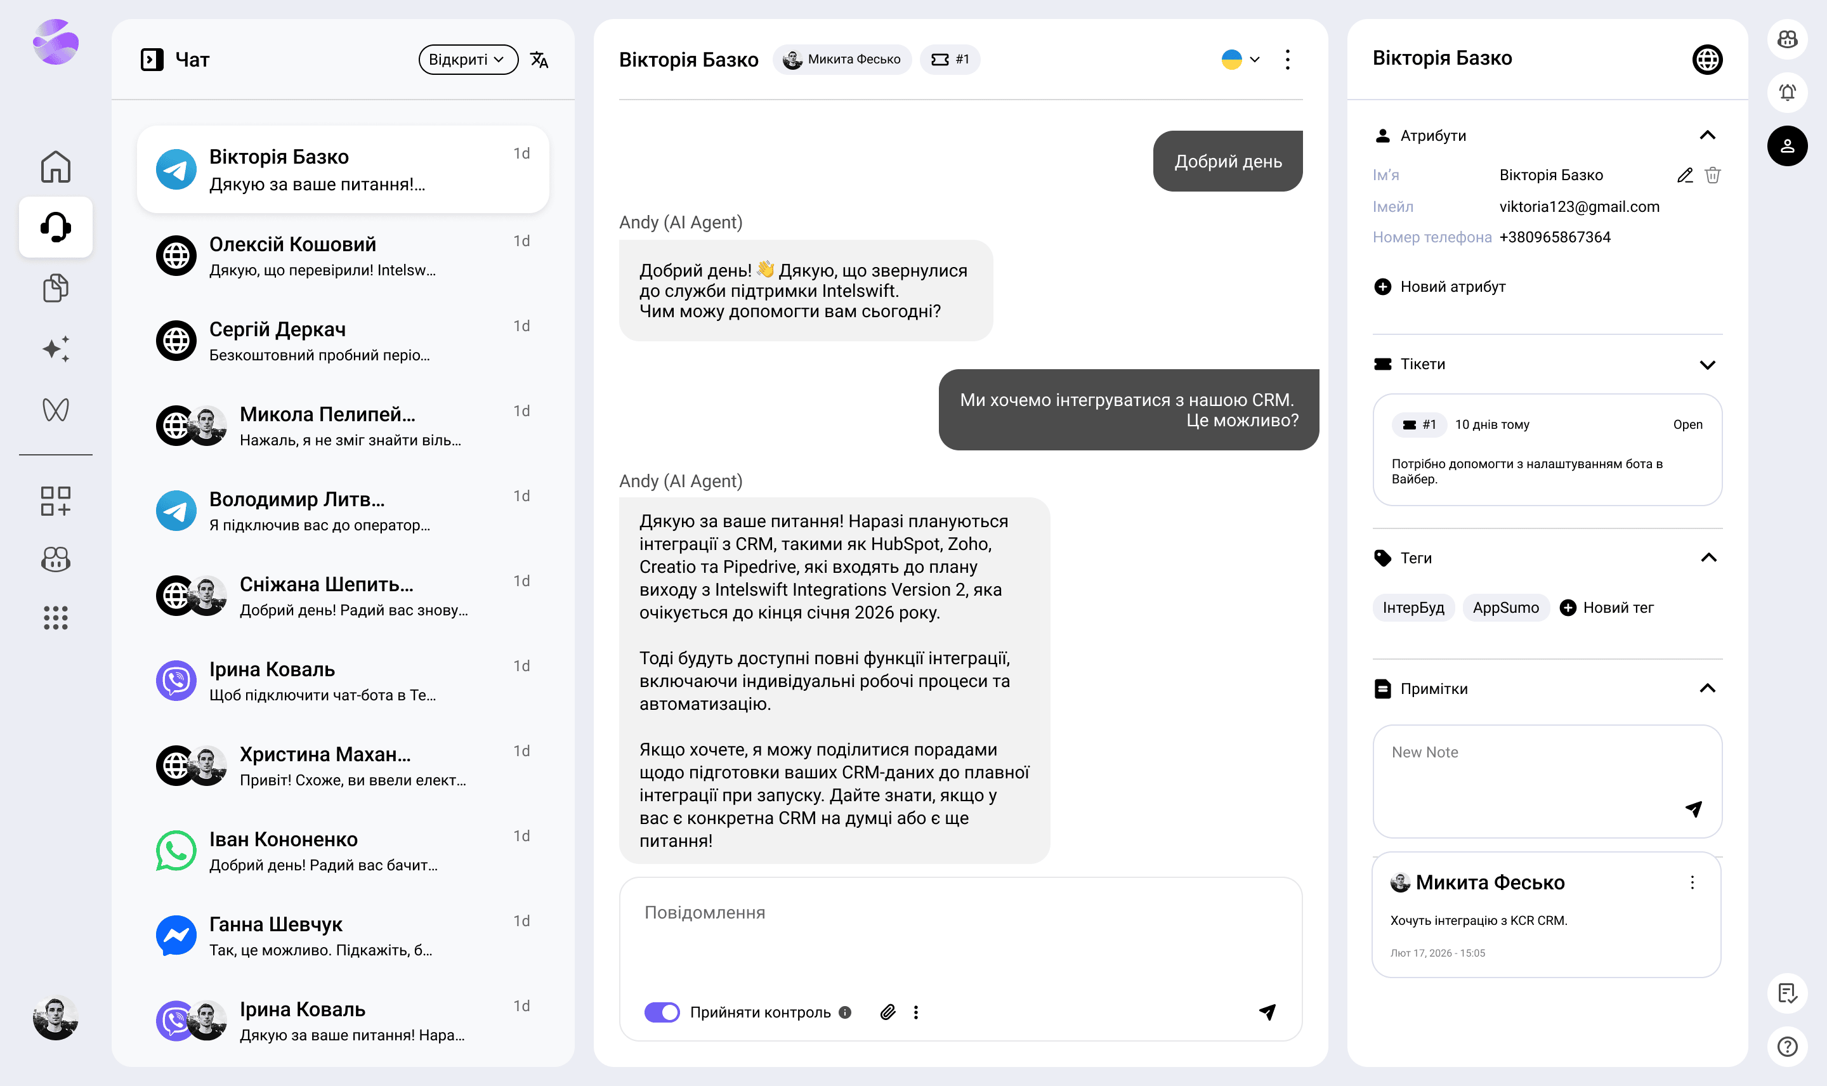Open the Відкриті status filter dropdown

pos(468,59)
